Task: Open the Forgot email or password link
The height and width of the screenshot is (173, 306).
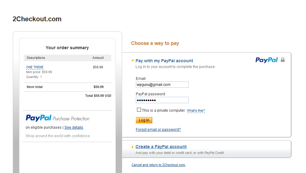Action: (x=158, y=130)
